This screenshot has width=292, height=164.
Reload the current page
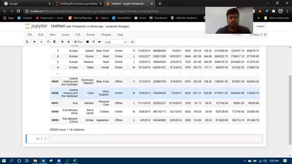coord(18,11)
